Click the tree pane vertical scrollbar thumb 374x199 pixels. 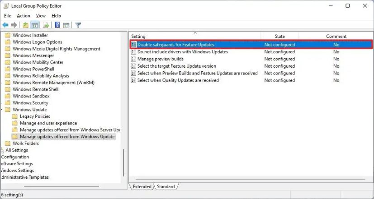[123, 162]
